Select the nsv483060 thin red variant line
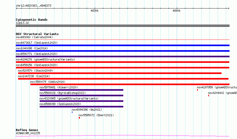This screenshot has width=237, height=139. pyautogui.click(x=122, y=40)
